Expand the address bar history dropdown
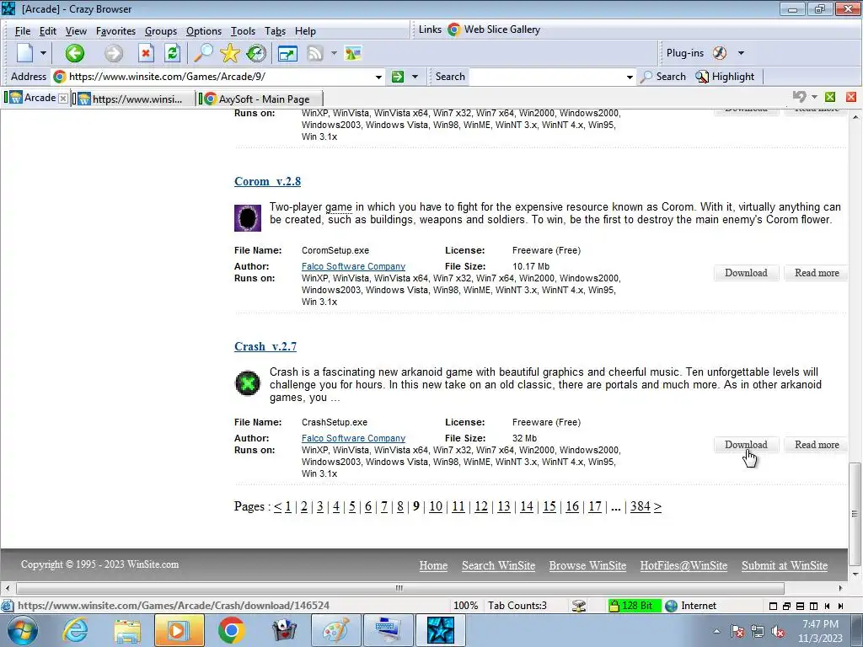This screenshot has height=647, width=863. tap(378, 77)
